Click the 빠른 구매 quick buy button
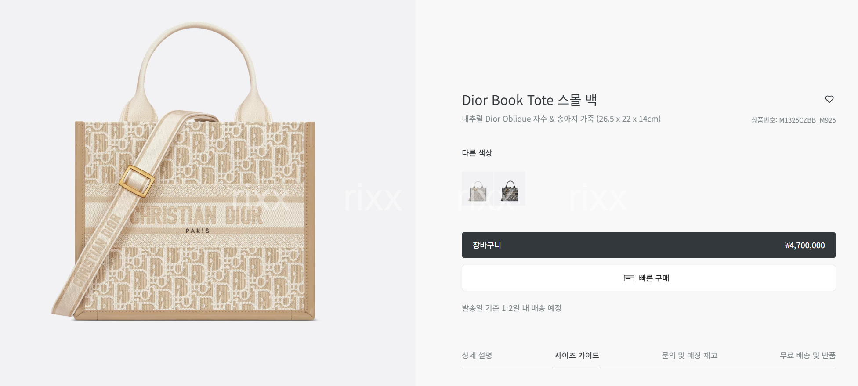This screenshot has width=858, height=386. [x=648, y=278]
